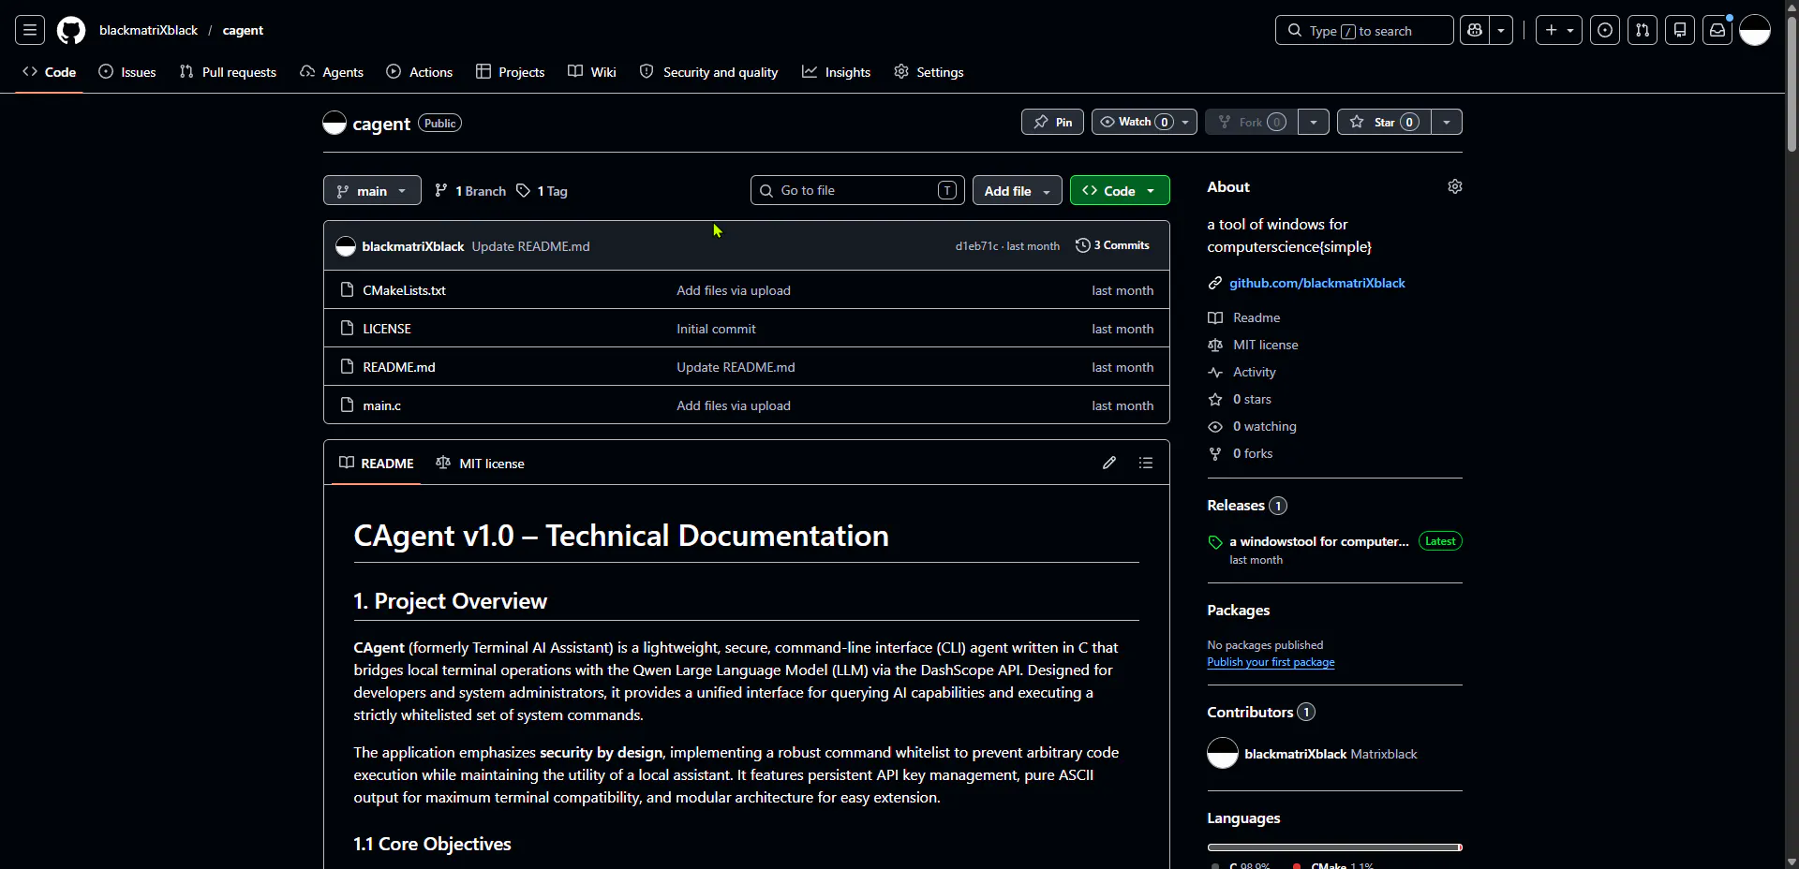This screenshot has width=1799, height=869.
Task: Open notifications inbox icon
Action: tap(1717, 30)
